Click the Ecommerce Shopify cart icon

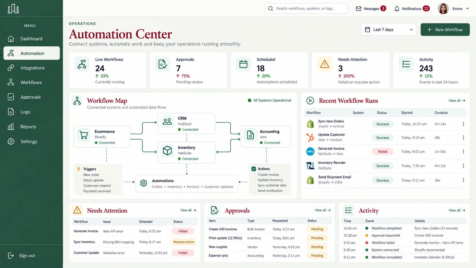[84, 135]
